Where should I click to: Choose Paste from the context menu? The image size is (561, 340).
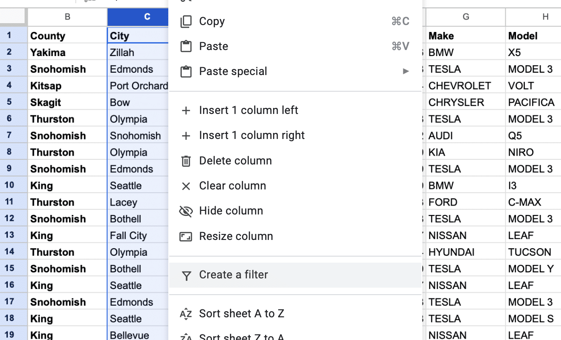click(295, 46)
